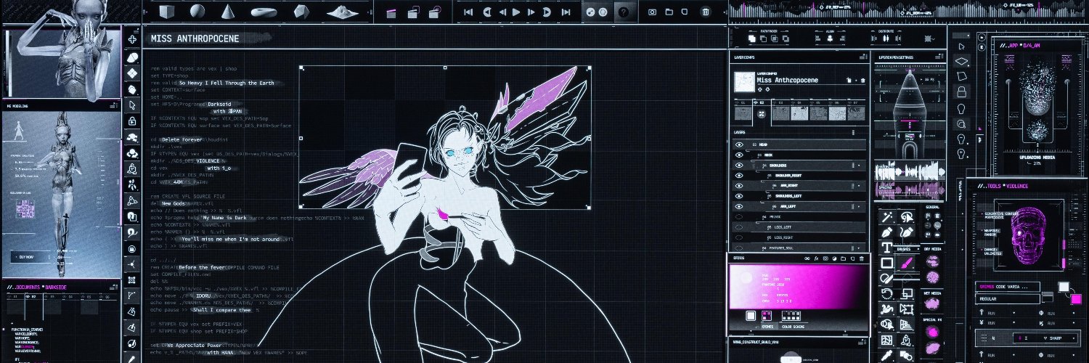Click the fx icon in gradient panel
Image resolution: width=1089 pixels, height=363 pixels.
coord(816,258)
